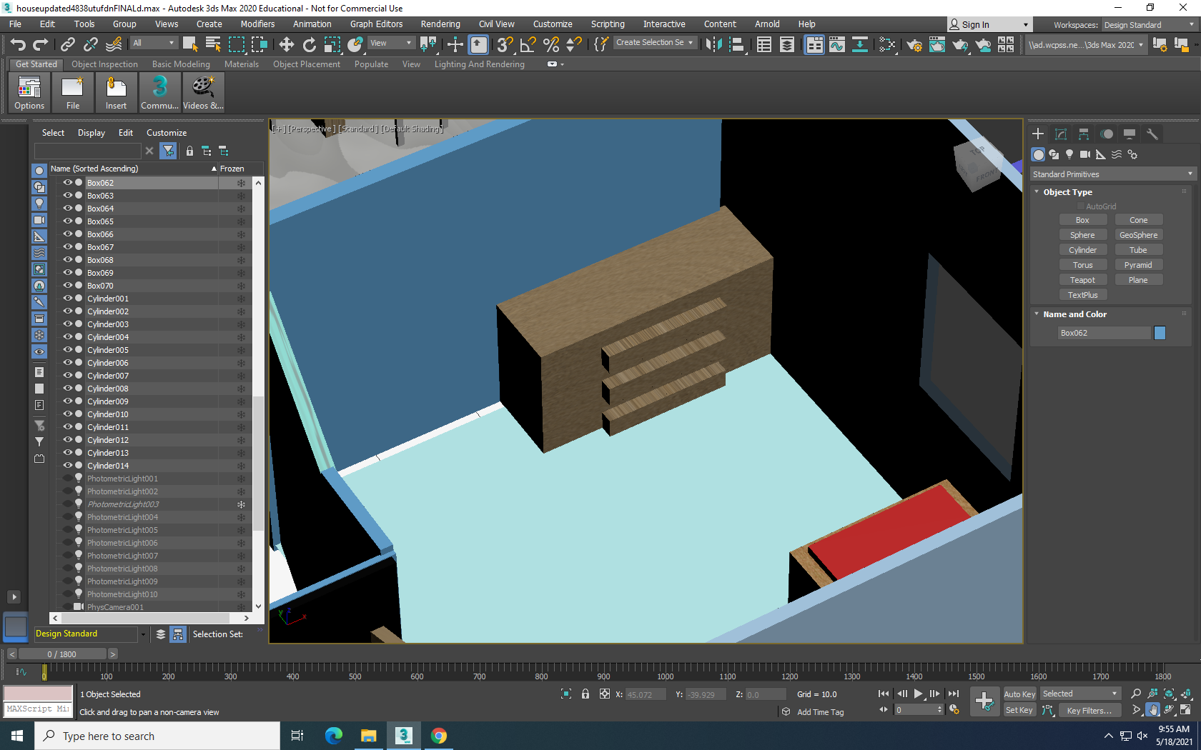Open the Rendering menu
Viewport: 1201px width, 750px height.
pos(440,24)
